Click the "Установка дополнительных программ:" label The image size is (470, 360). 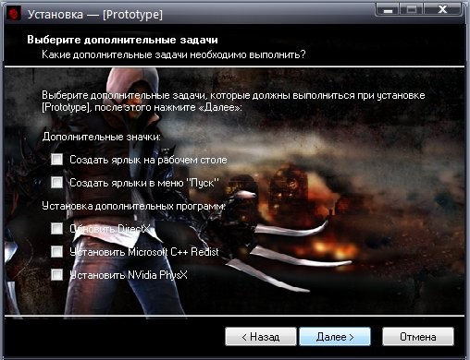pos(133,206)
